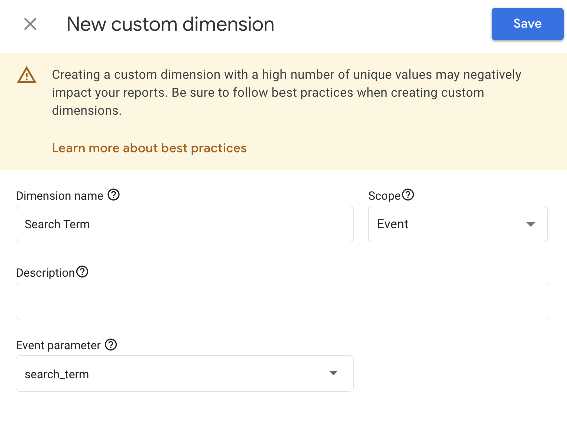The height and width of the screenshot is (422, 567).
Task: Open the Scope dropdown set to Event
Action: click(451, 224)
